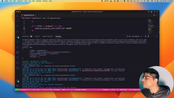Open Go Update Available notification

pyautogui.click(x=135, y=90)
